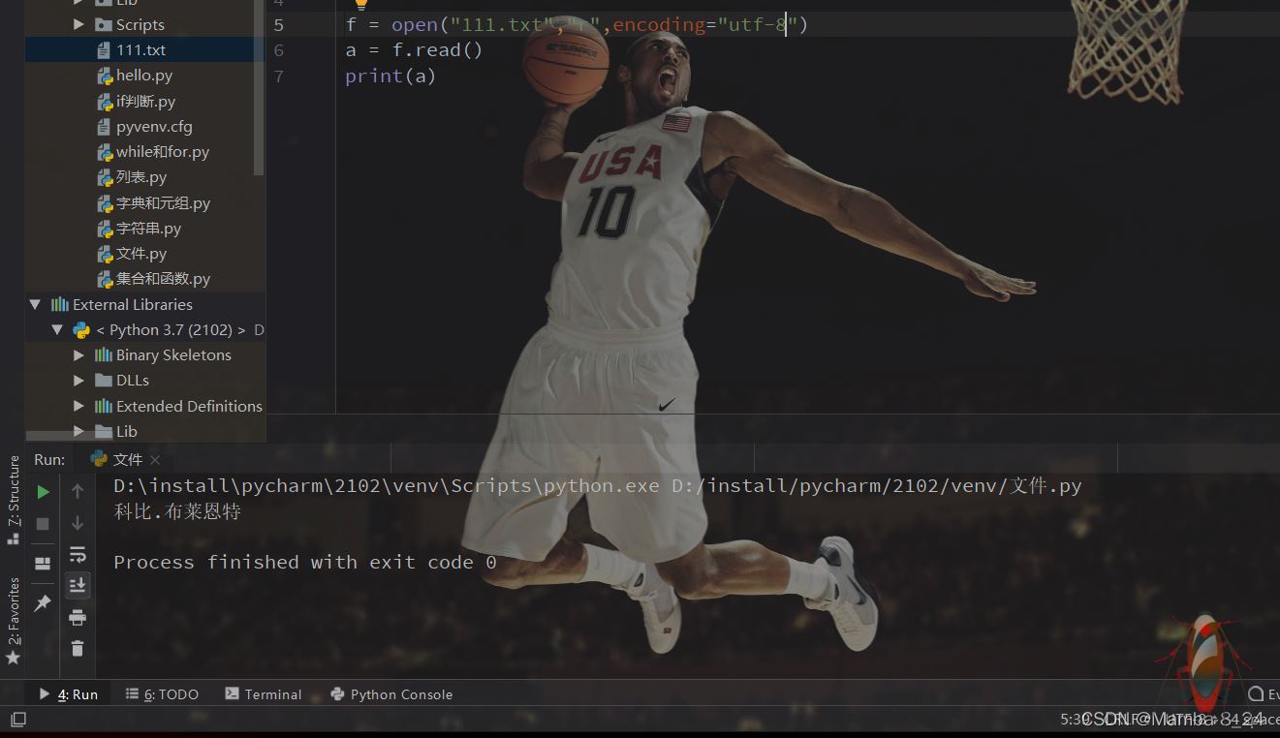Collapse the External Libraries node
Viewport: 1280px width, 738px height.
[x=35, y=304]
